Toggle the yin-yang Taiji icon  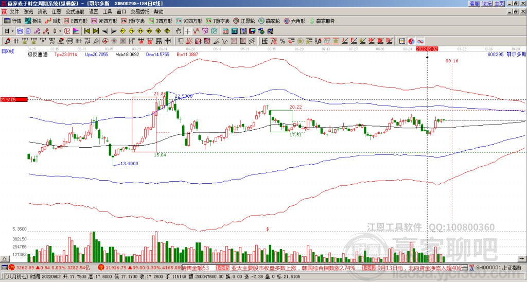click(411, 41)
